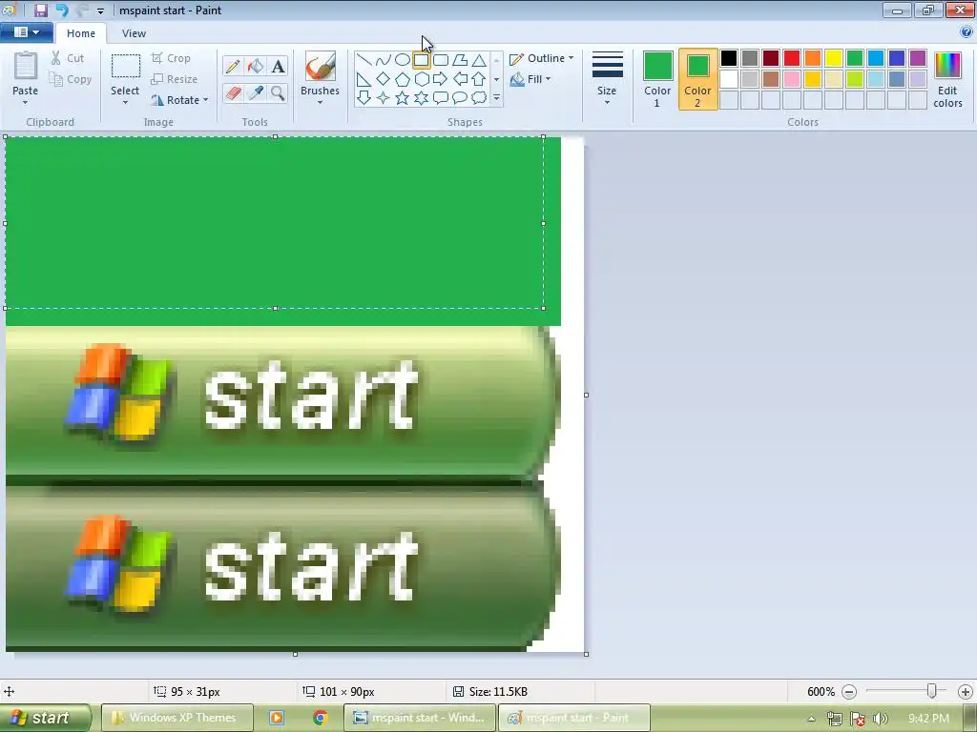Image resolution: width=977 pixels, height=732 pixels.
Task: Click the taskbar start button
Action: (45, 718)
